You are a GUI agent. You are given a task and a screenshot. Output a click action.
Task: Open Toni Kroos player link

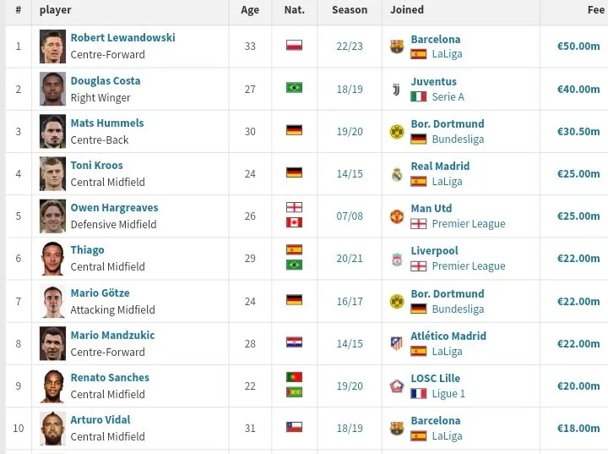[x=96, y=166]
